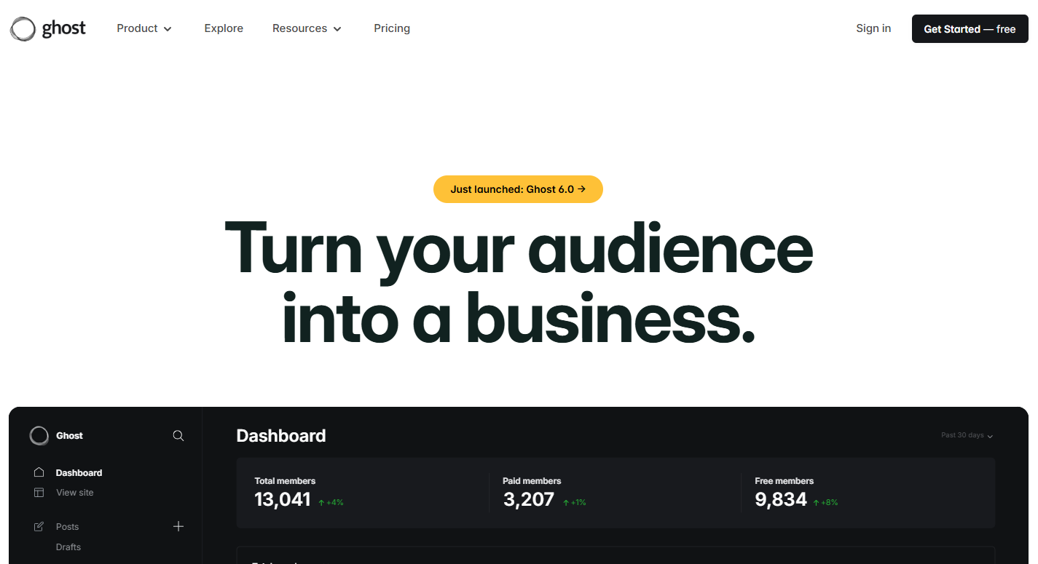Select Dashboard in the sidebar

pyautogui.click(x=79, y=473)
